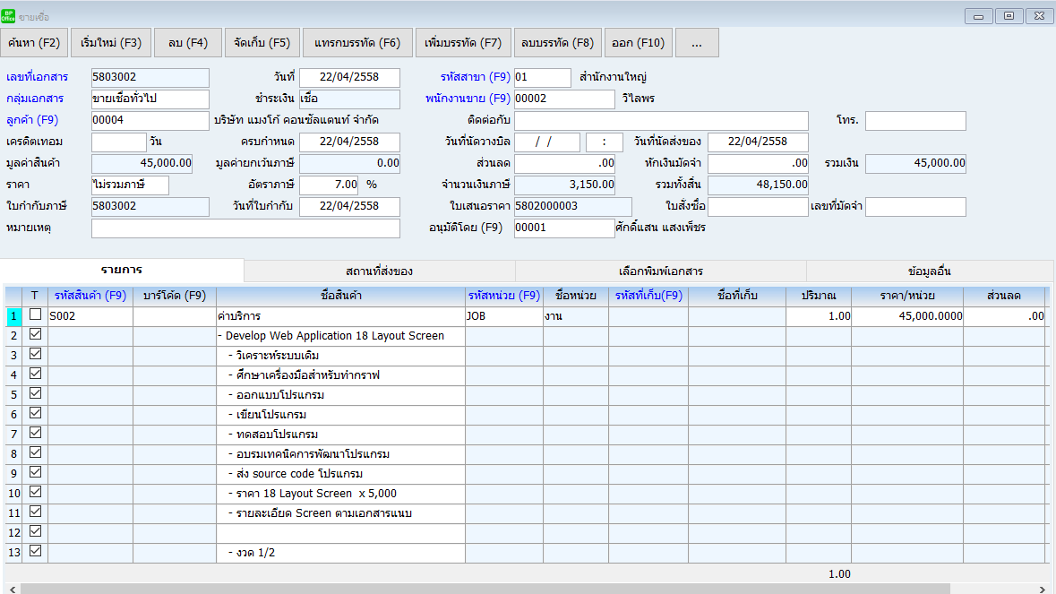Click the unit code cell JOB

coord(503,316)
